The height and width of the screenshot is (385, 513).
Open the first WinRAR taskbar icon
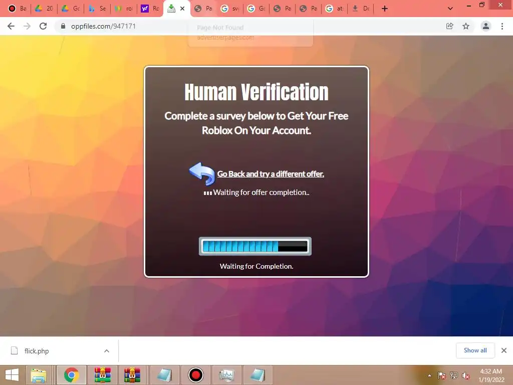[x=103, y=375]
